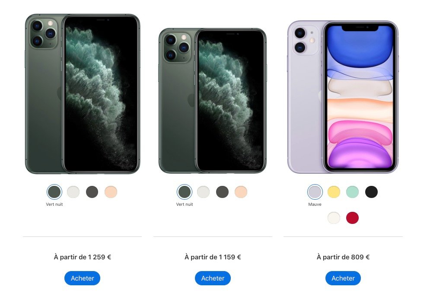Click Acheter under the 809 € price
This screenshot has width=427, height=300.
click(343, 278)
